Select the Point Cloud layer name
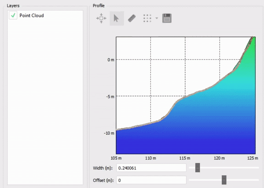The width and height of the screenshot is (264, 188). 32,15
